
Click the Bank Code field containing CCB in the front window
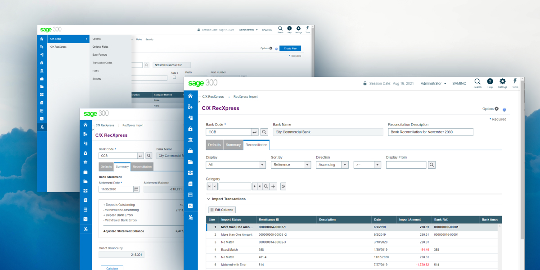(x=228, y=132)
